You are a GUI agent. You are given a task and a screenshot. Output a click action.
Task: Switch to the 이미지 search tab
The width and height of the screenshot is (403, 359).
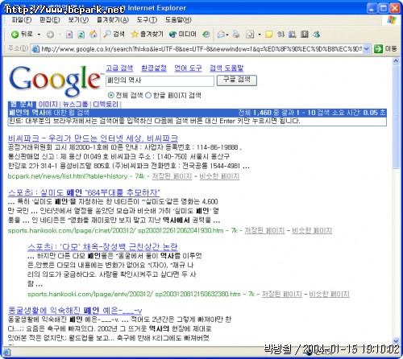pos(48,105)
